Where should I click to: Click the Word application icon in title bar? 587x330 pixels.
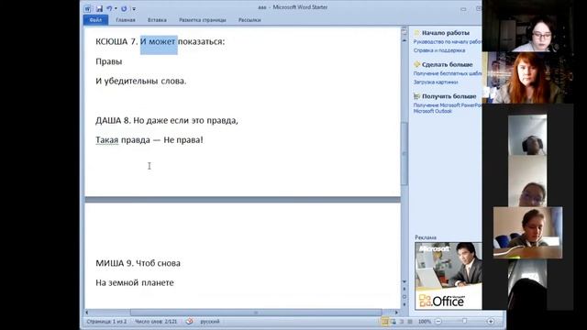88,8
